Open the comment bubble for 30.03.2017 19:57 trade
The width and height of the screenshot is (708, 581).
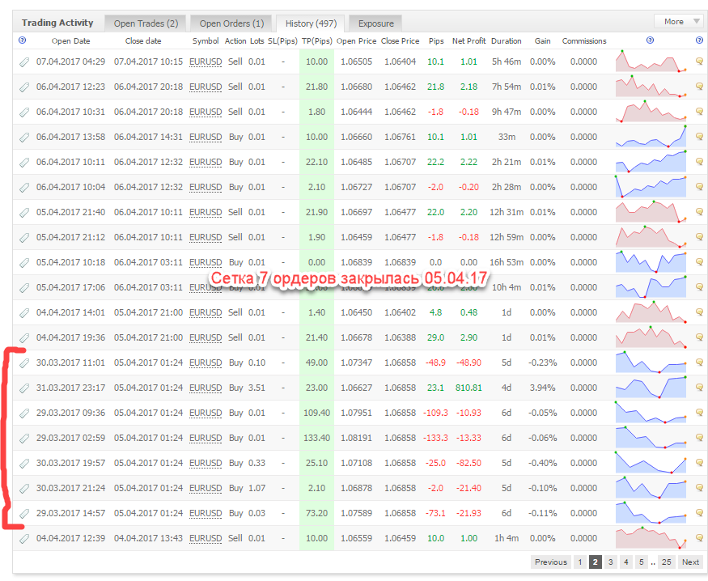(x=699, y=462)
